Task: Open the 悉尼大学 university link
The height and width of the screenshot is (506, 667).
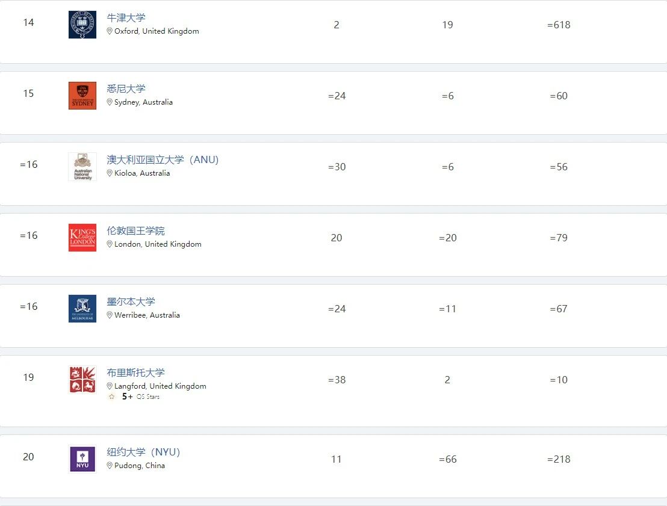Action: coord(126,89)
